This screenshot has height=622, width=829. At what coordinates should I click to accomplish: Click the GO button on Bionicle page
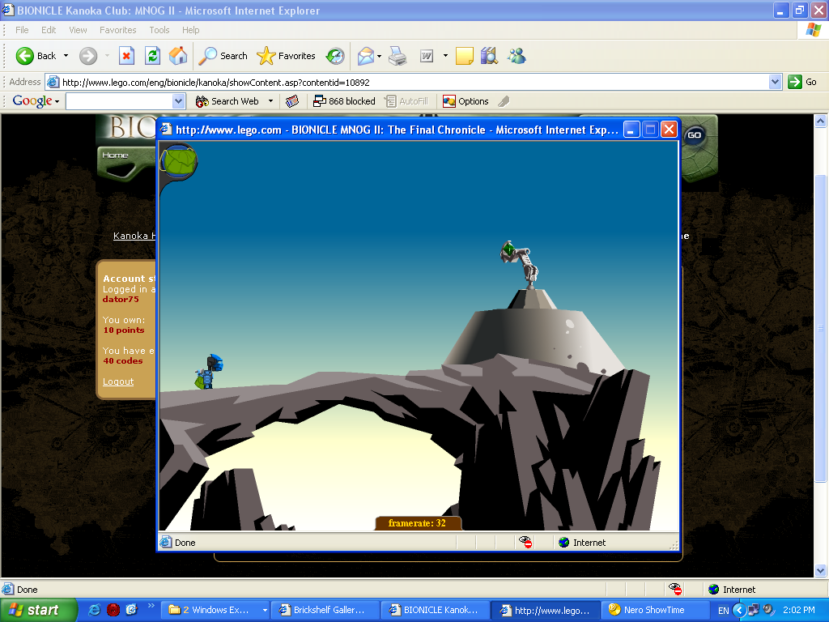tap(694, 135)
